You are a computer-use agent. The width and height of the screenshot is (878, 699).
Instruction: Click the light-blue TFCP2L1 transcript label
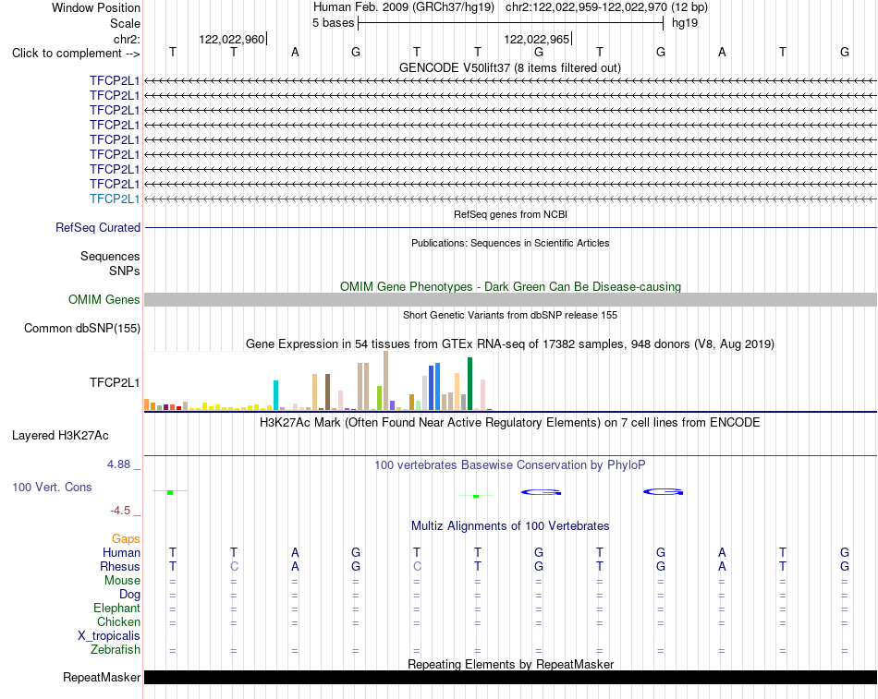tap(115, 199)
